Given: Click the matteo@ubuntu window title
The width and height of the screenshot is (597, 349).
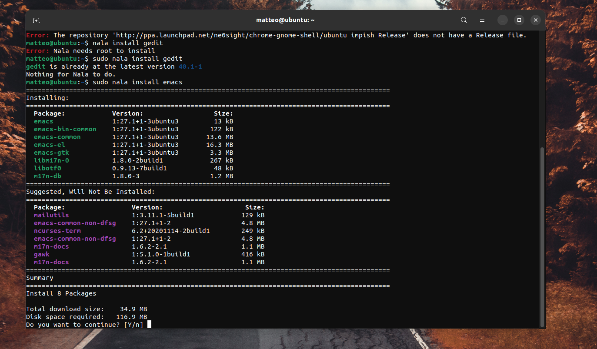Looking at the screenshot, I should click(x=286, y=20).
